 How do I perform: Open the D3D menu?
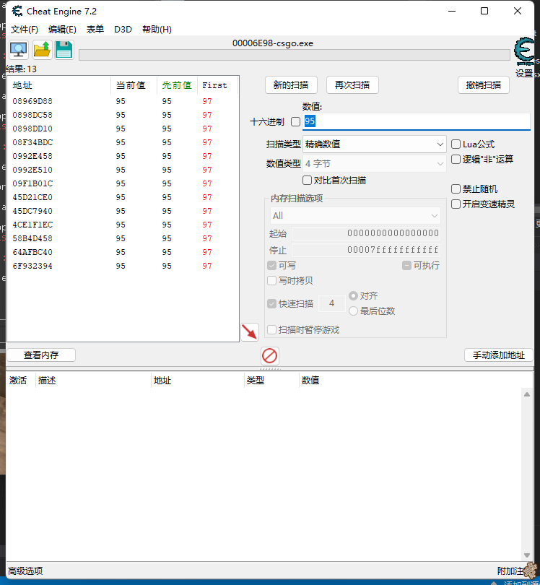click(123, 29)
